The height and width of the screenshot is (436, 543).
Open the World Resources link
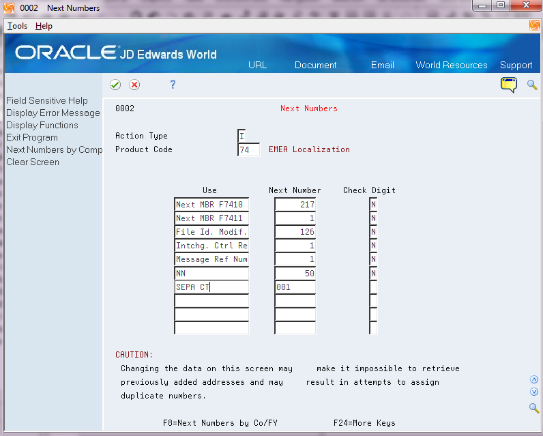click(451, 65)
